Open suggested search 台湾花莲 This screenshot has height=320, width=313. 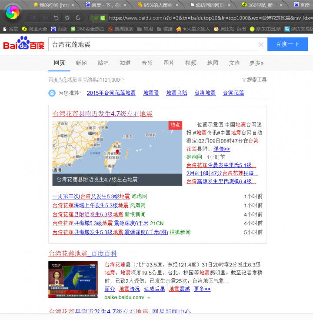[x=233, y=93]
